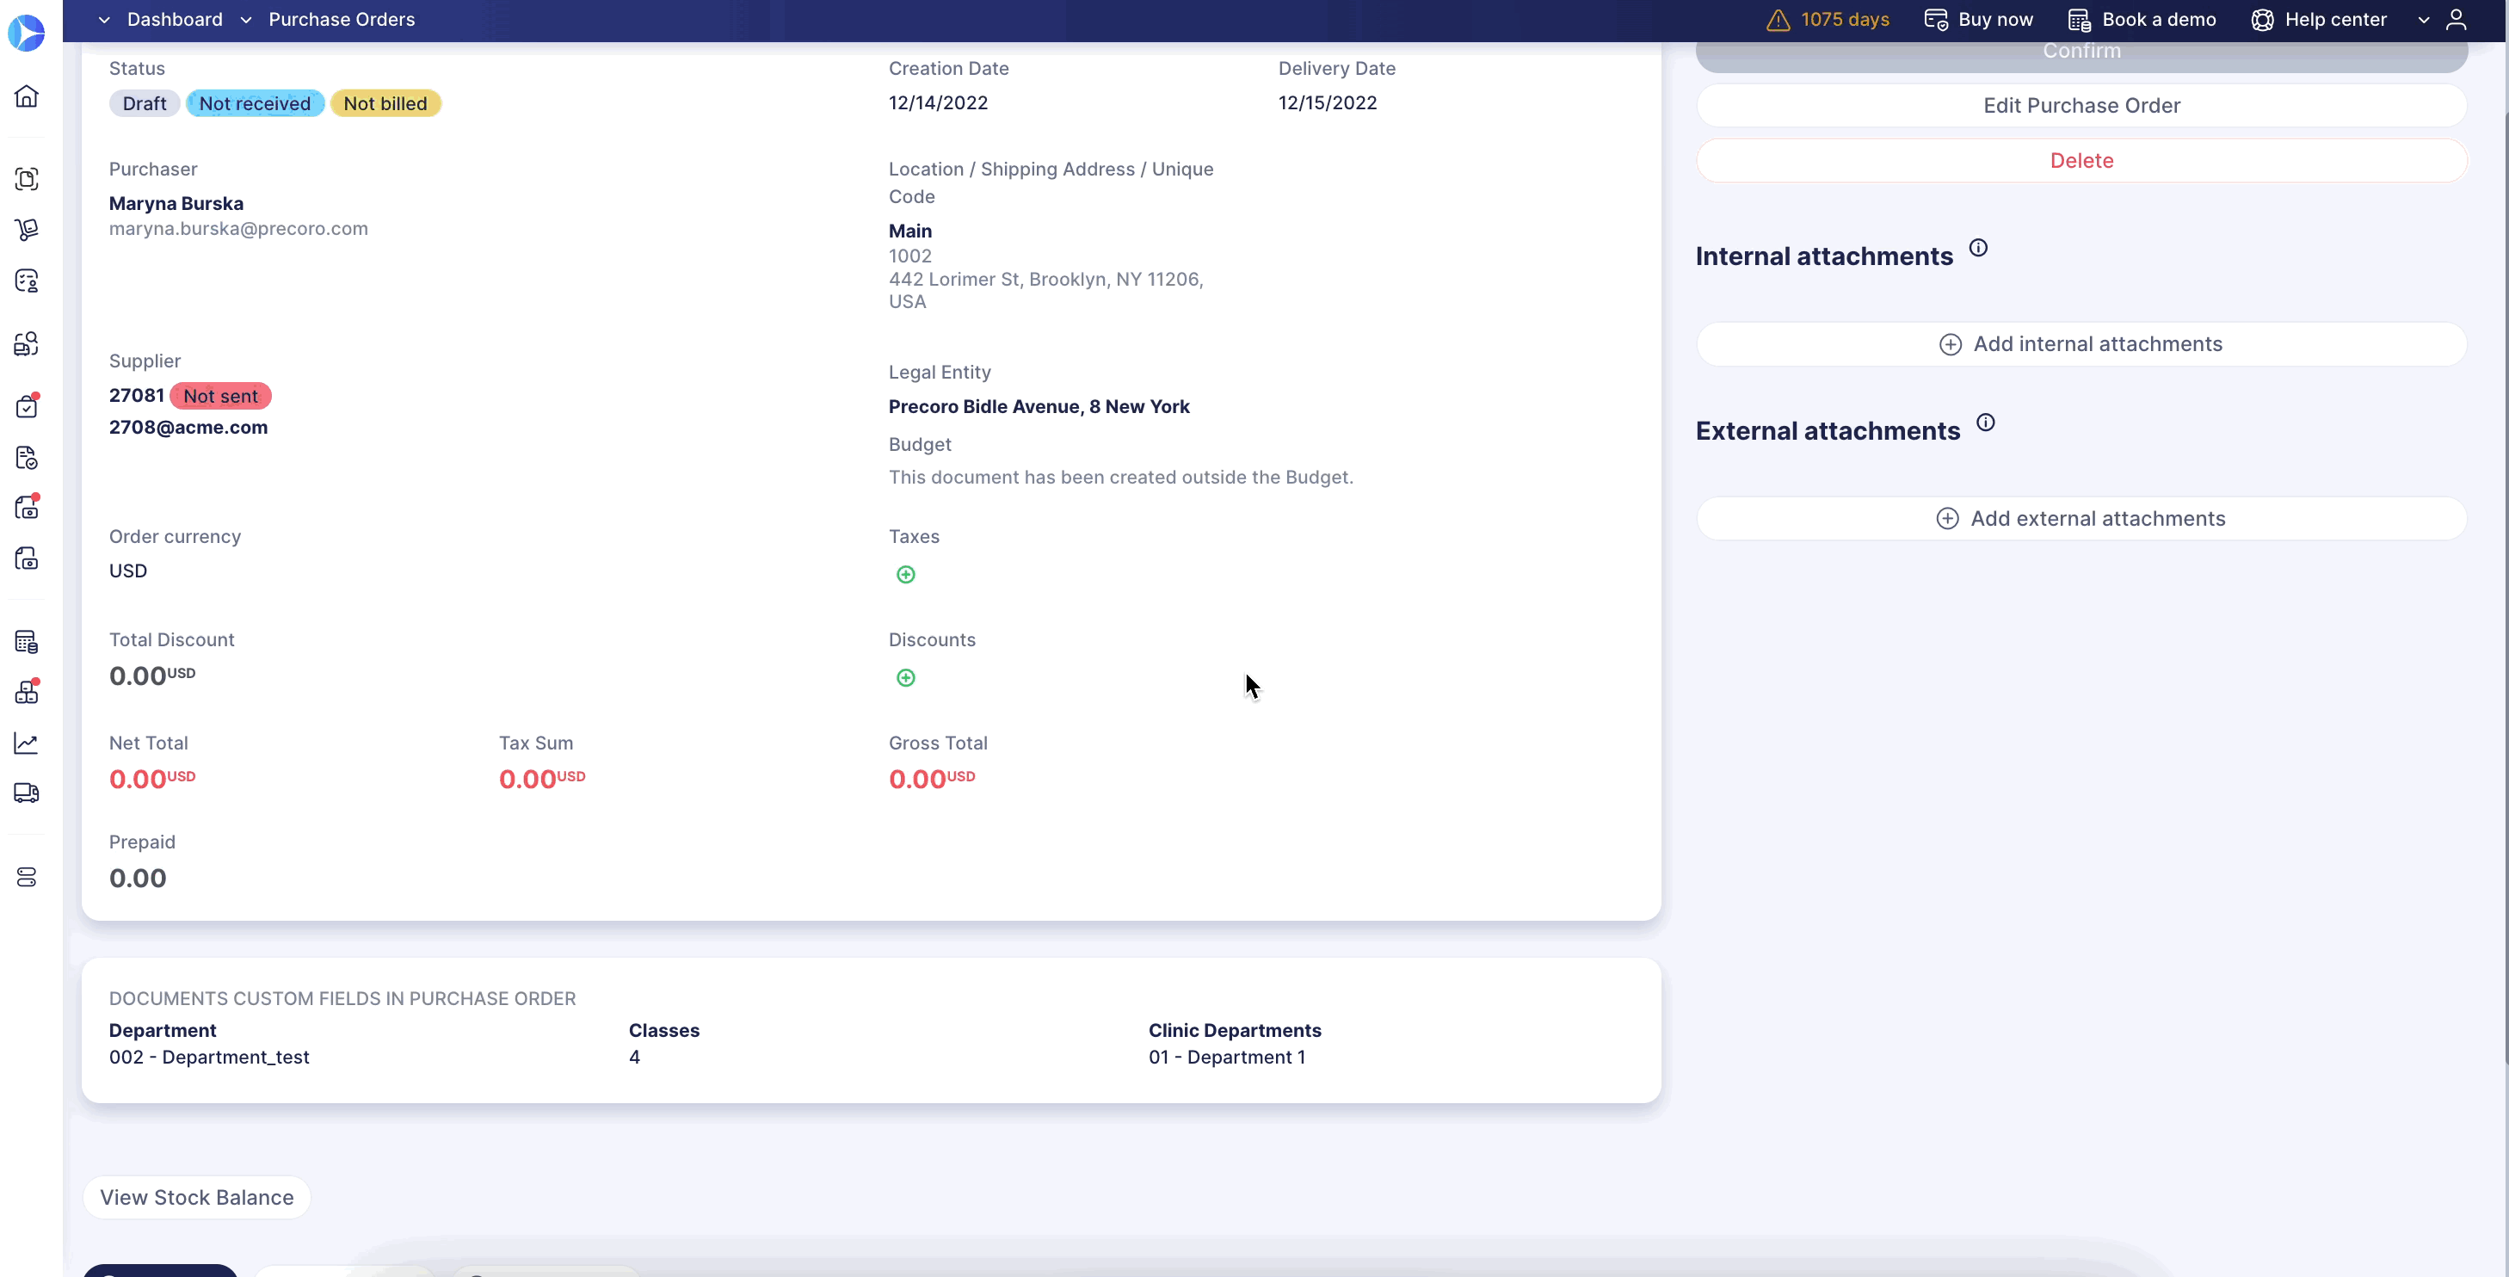Expand the Purchase Orders chevron in breadcrumb

[x=246, y=20]
